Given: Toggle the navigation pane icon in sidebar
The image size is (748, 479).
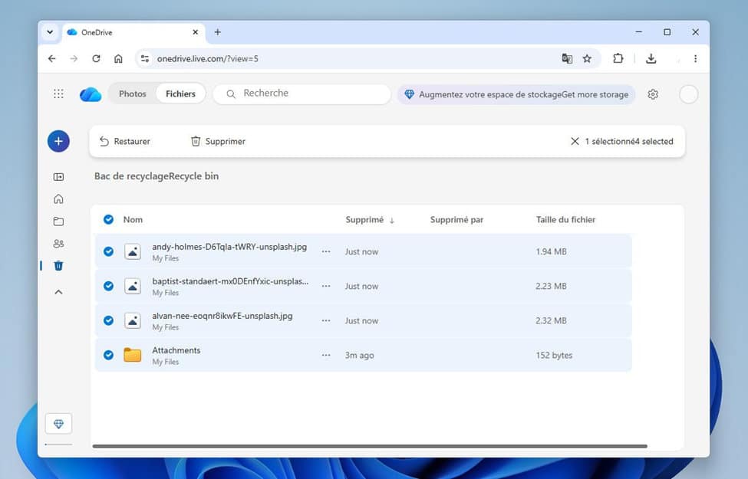Looking at the screenshot, I should tap(58, 177).
